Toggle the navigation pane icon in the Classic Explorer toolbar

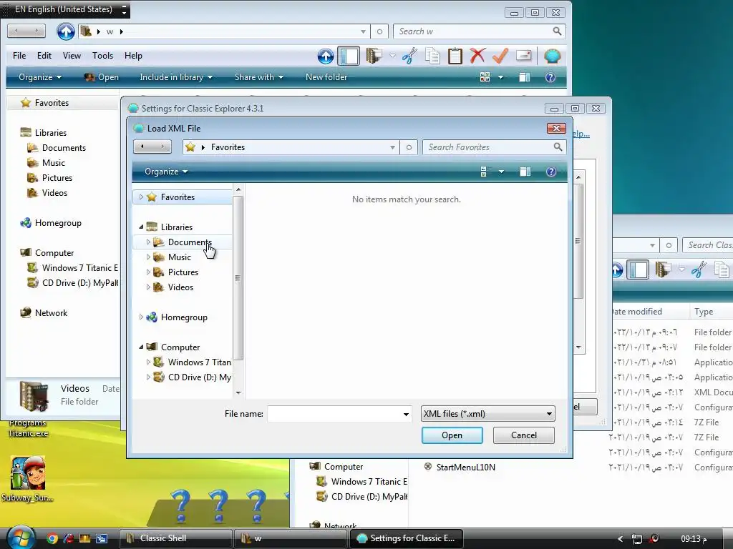(349, 56)
